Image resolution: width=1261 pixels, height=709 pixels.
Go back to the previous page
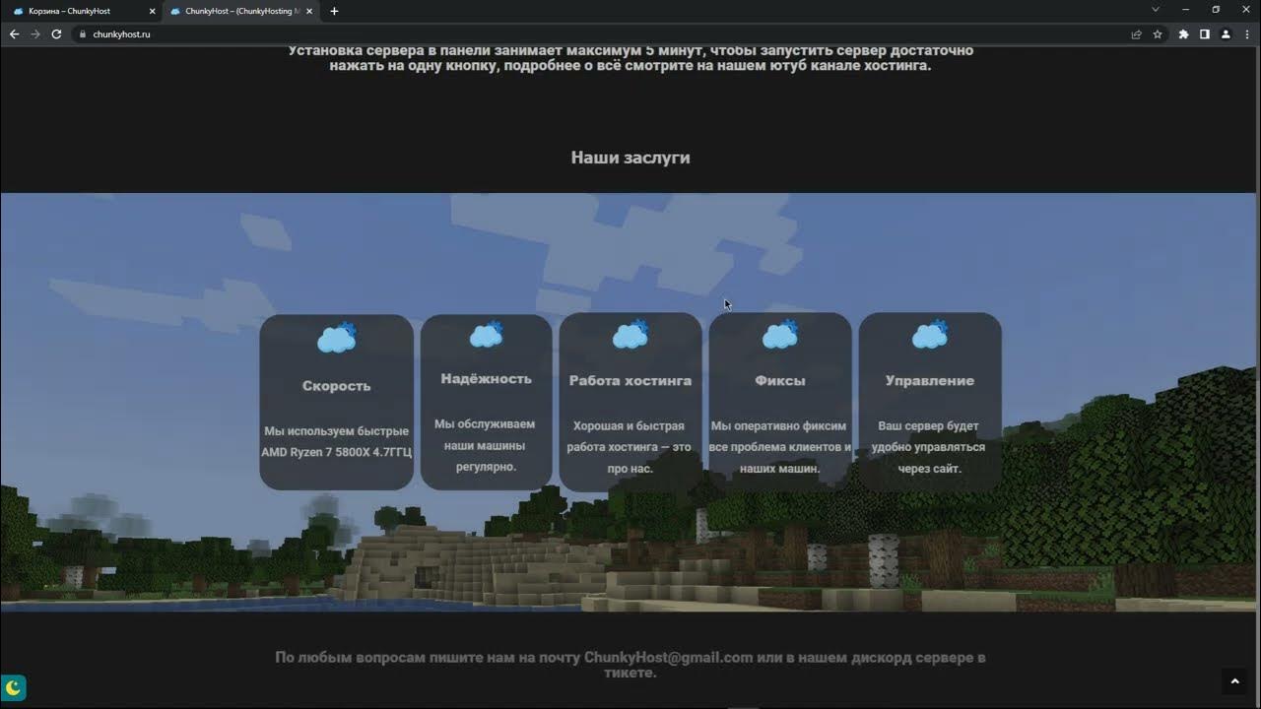coord(15,33)
